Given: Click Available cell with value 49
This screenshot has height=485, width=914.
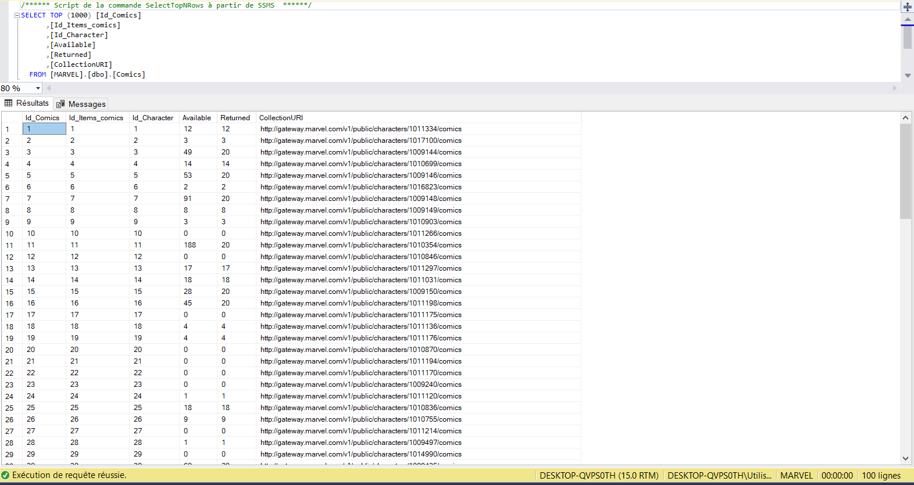Looking at the screenshot, I should click(198, 152).
